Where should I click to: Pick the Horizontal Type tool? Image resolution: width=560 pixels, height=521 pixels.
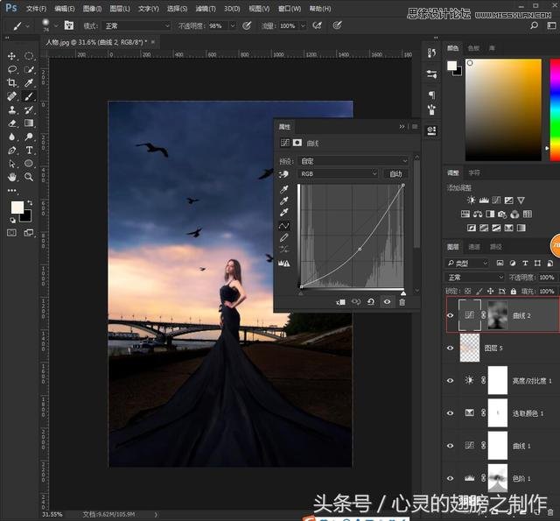pyautogui.click(x=29, y=150)
